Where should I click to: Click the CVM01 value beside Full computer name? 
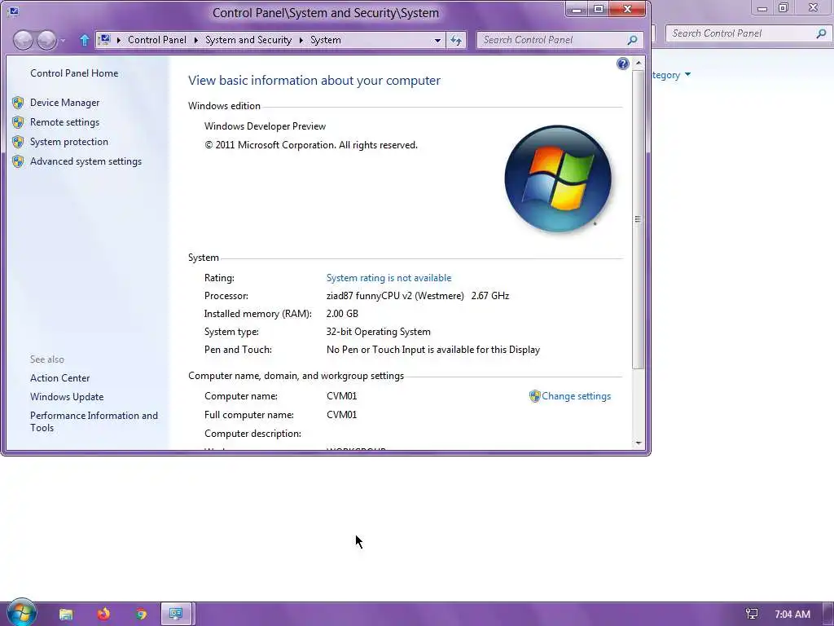point(341,415)
